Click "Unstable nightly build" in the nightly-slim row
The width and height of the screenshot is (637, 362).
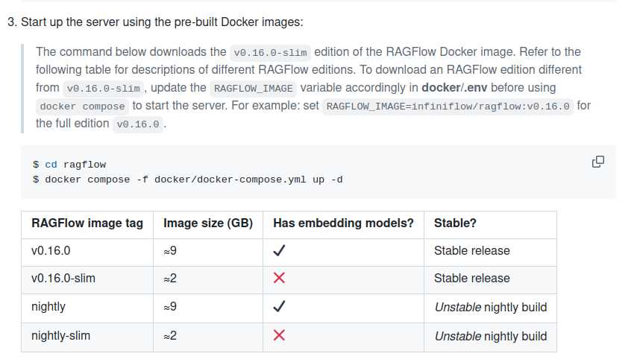[x=490, y=335]
